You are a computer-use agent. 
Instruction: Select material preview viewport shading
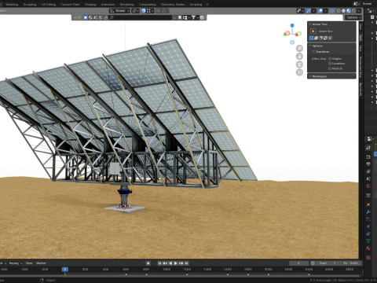pos(349,11)
